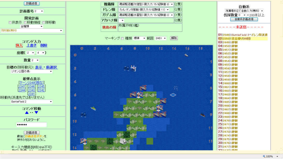
Task: Click the gray ship in map row 2
Action: 180,68
